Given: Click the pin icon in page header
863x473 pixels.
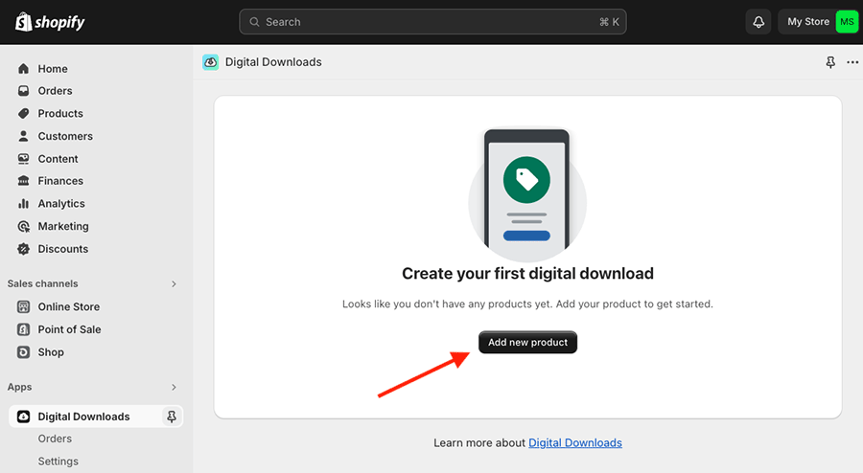Looking at the screenshot, I should (x=830, y=62).
